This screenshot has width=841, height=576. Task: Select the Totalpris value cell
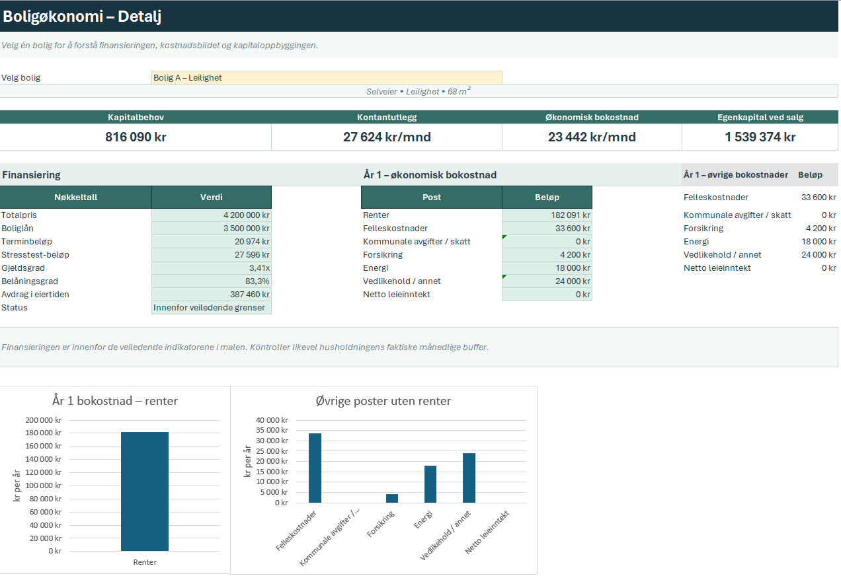click(212, 215)
